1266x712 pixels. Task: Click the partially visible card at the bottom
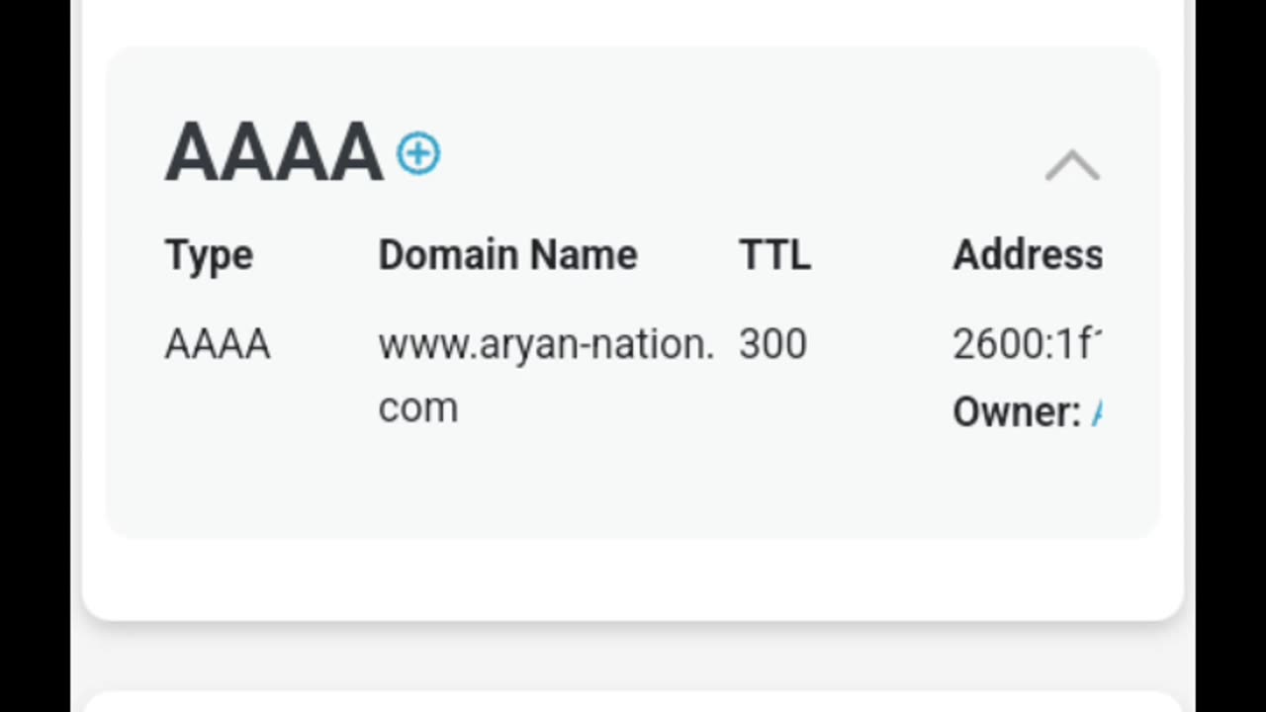pos(633,702)
